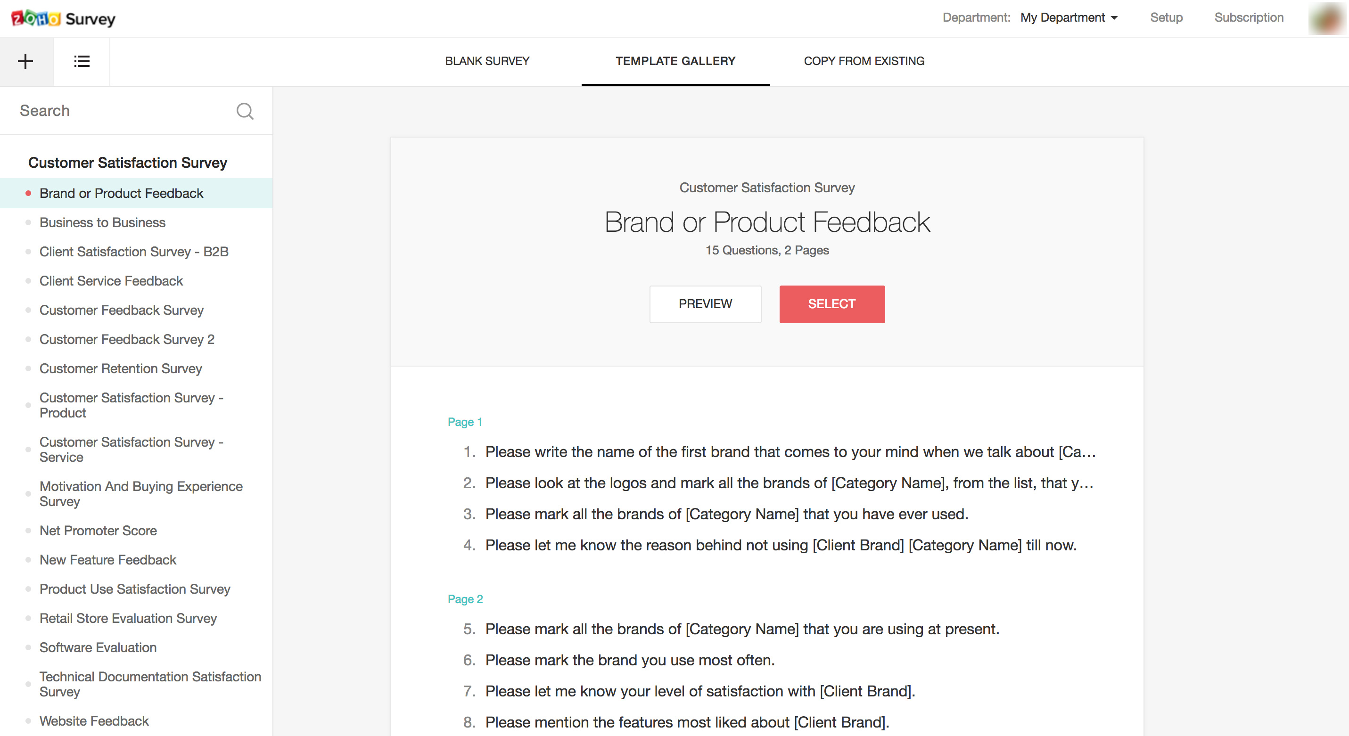Expand the Page 2 section of survey preview
Image resolution: width=1349 pixels, height=736 pixels.
(465, 598)
